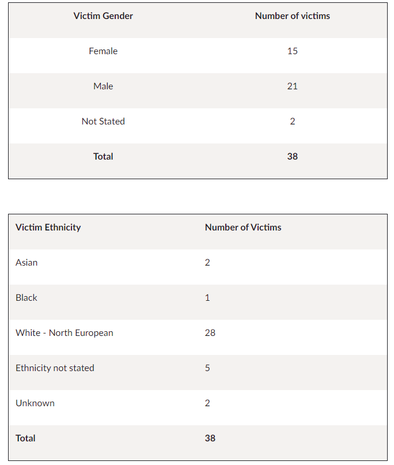Screen dimensions: 394x465
Task: Select the Male row label
Action: tap(103, 86)
